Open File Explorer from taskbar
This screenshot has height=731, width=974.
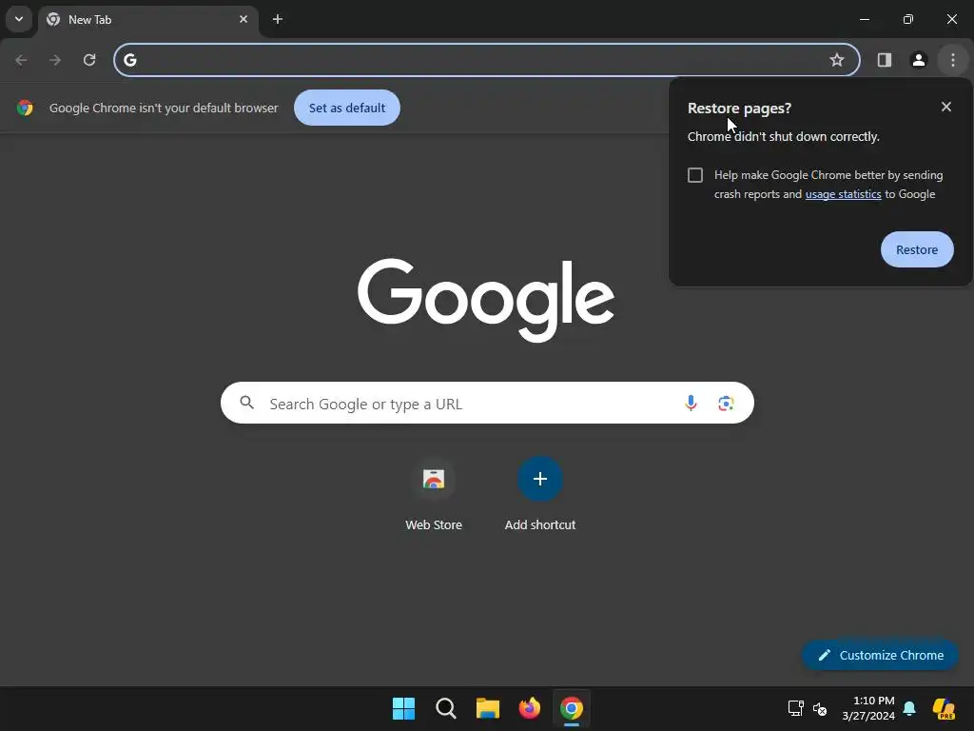coord(488,708)
